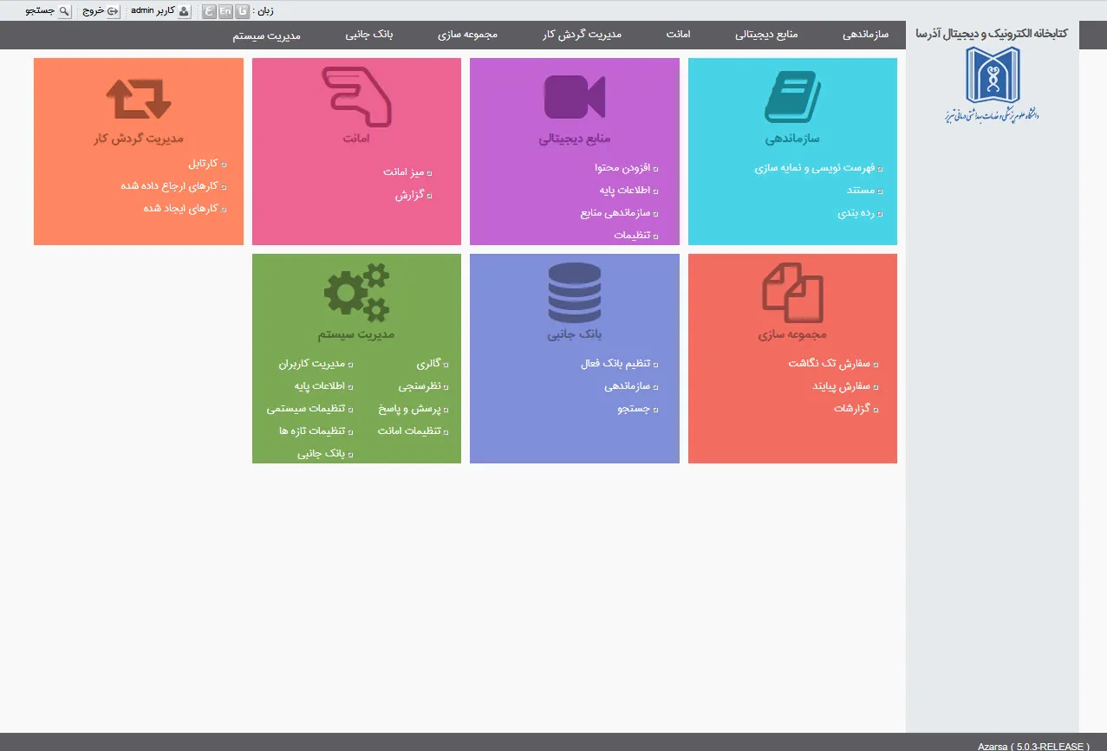1107x751 pixels.
Task: Click the admin user profile icon
Action: coord(184,11)
